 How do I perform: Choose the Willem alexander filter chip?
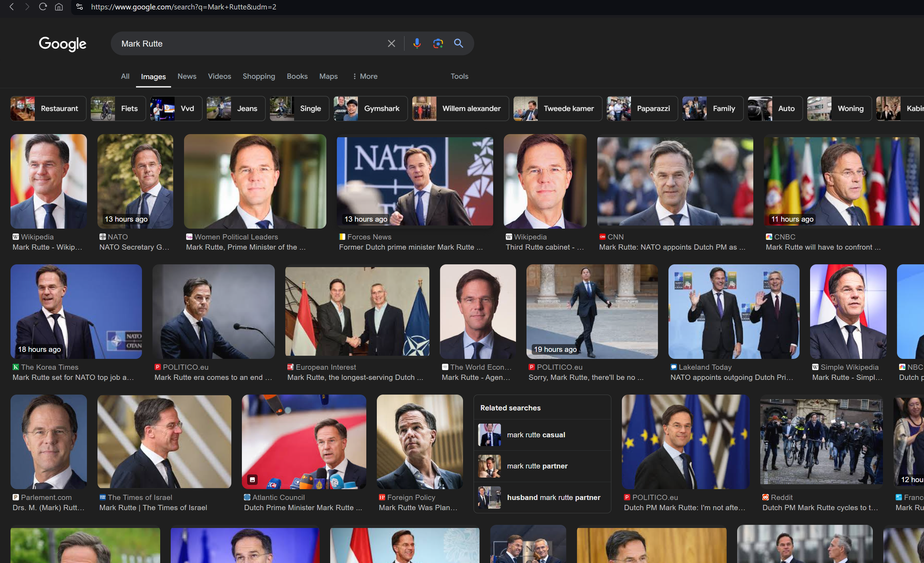tap(461, 109)
